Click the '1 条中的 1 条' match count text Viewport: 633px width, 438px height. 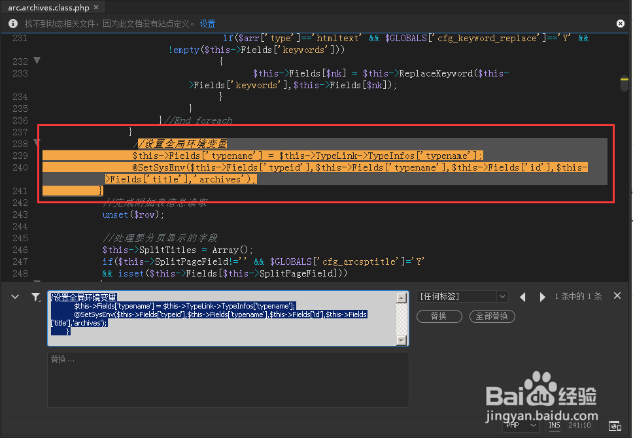pyautogui.click(x=578, y=296)
